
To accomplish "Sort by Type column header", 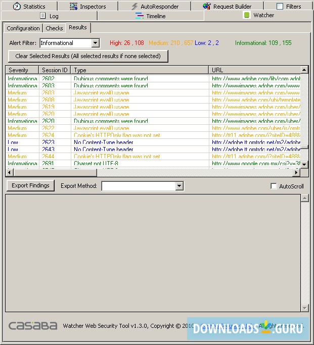I will click(140, 70).
